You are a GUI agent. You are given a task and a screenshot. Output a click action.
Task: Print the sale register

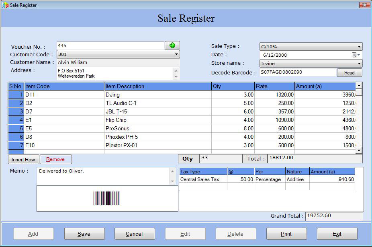286,234
